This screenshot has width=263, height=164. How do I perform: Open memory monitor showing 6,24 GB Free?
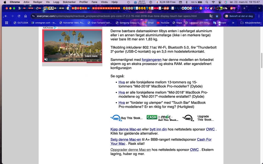pos(166,2)
